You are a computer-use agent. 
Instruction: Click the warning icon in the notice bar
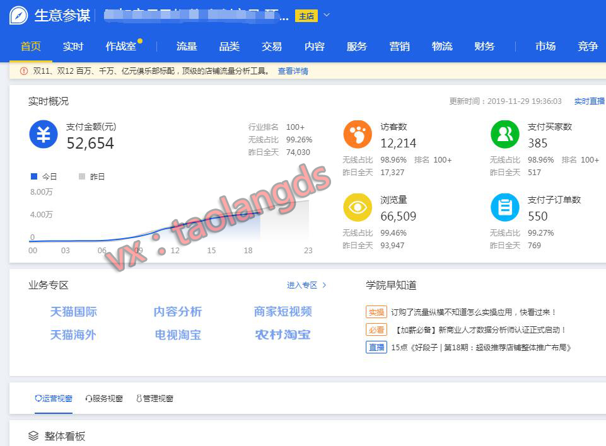coord(23,71)
